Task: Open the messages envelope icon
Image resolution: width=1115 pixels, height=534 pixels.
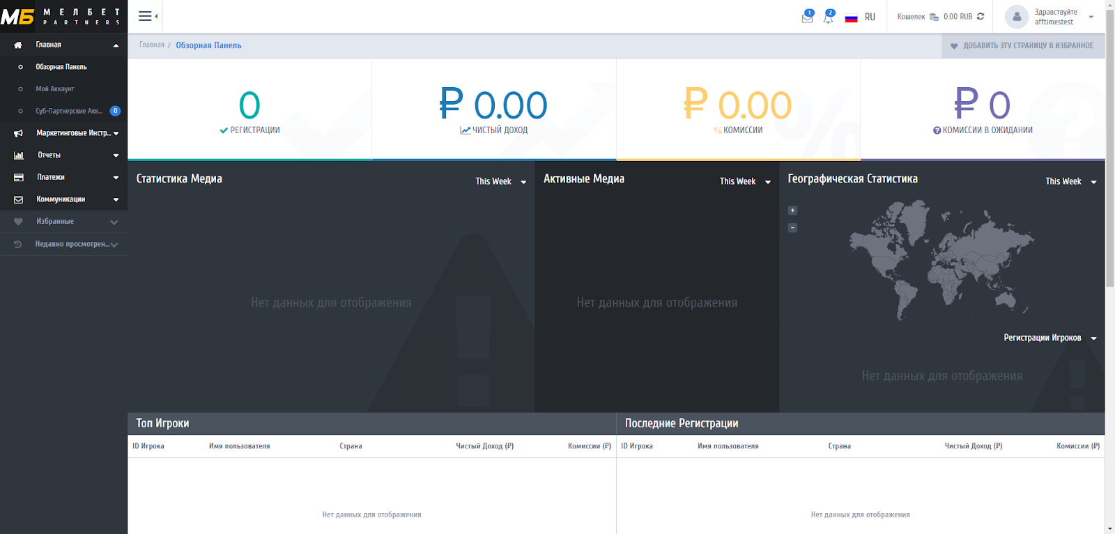Action: [807, 18]
